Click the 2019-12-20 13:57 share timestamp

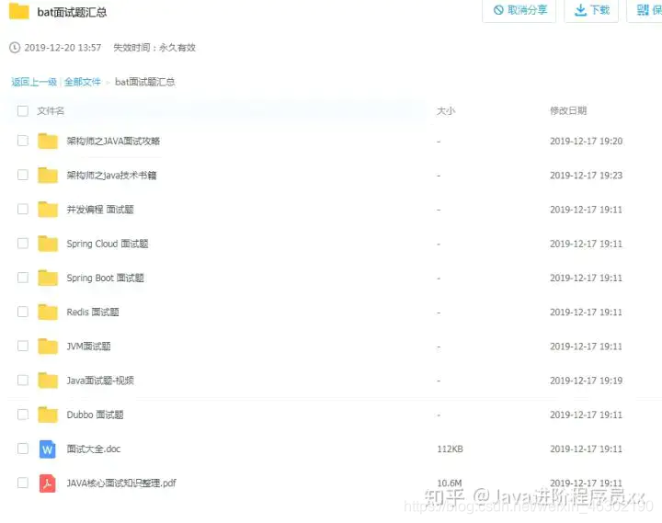pos(63,47)
